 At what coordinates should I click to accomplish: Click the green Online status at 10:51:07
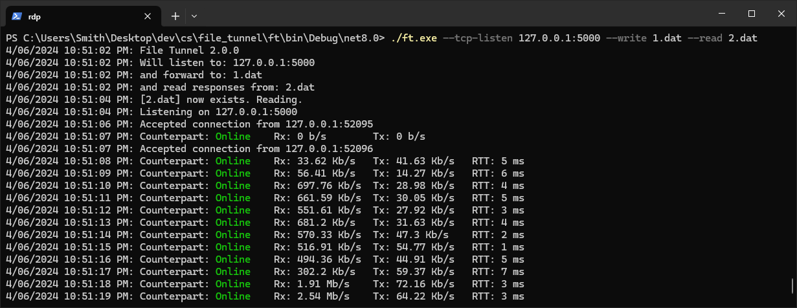[233, 137]
